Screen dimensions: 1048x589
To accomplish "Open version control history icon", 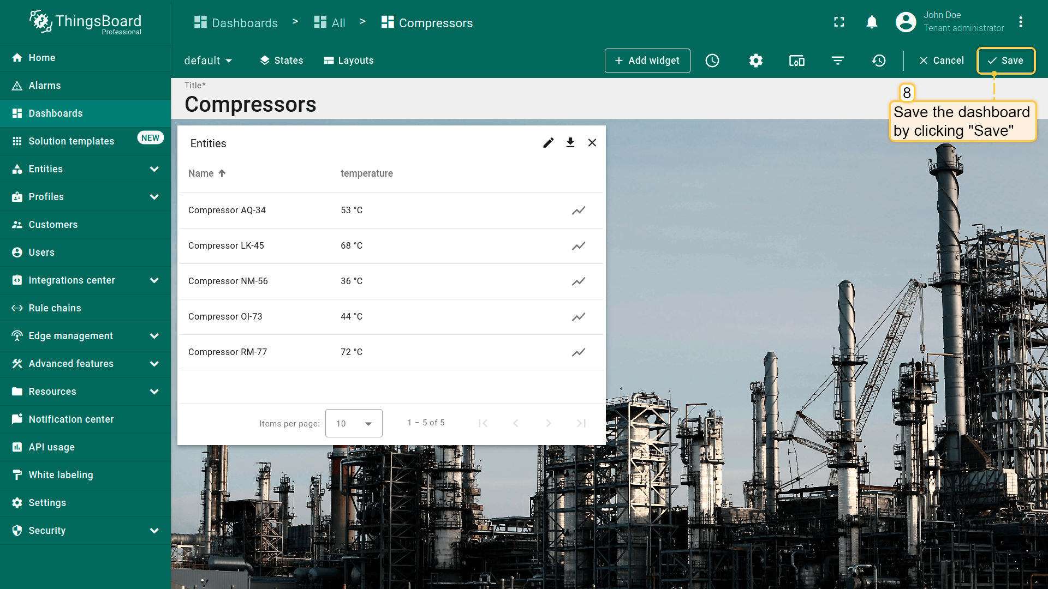I will tap(879, 61).
